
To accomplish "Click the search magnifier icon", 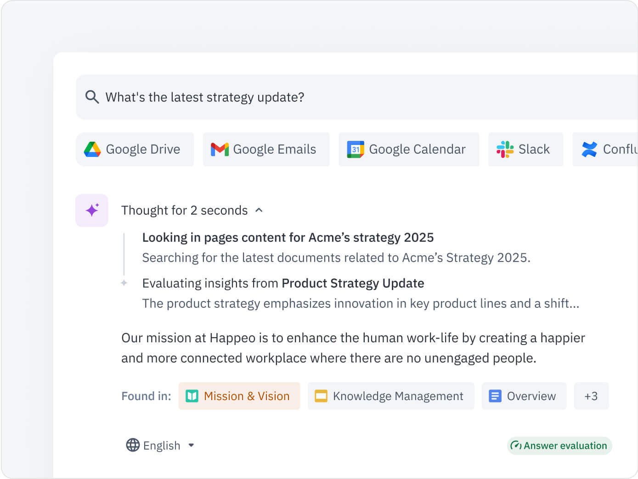I will pos(92,97).
